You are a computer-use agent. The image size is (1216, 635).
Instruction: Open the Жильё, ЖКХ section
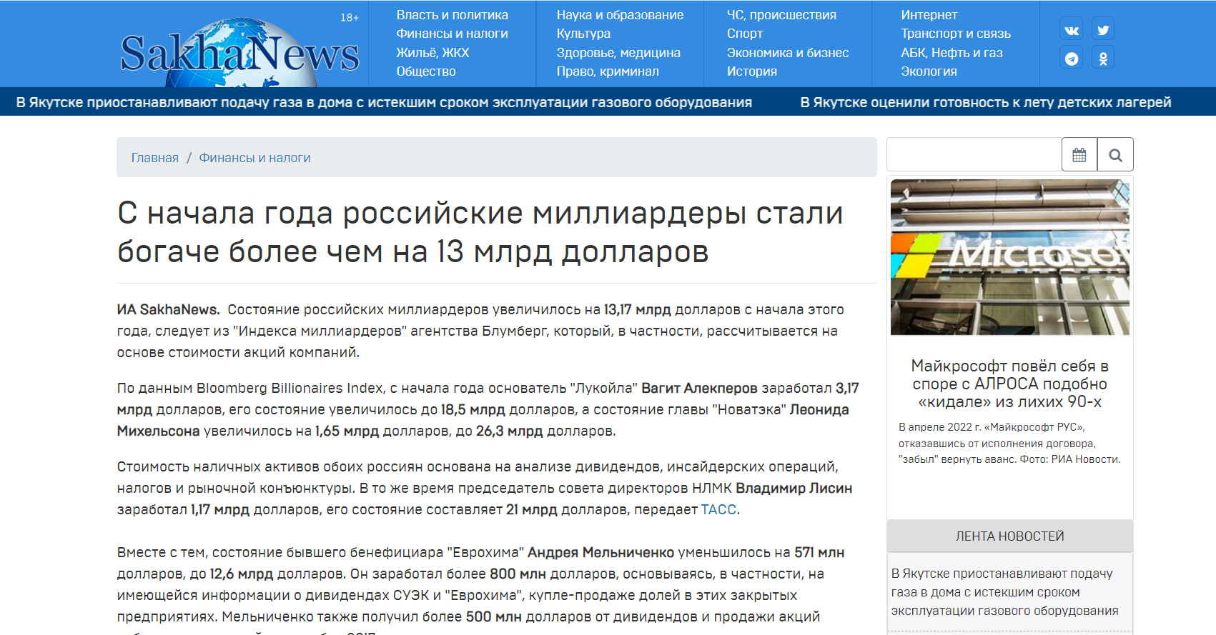pos(433,53)
